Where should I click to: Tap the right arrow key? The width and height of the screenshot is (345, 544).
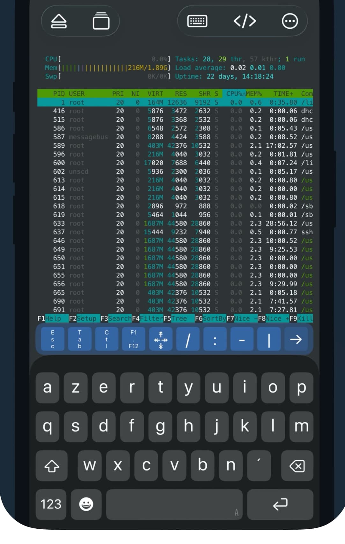point(296,339)
